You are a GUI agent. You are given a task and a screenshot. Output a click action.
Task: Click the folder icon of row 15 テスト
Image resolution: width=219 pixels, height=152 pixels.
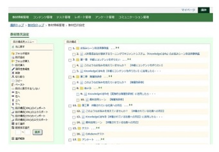coord(79,128)
